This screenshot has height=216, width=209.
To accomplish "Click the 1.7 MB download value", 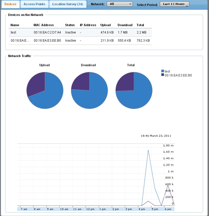I will point(123,32).
